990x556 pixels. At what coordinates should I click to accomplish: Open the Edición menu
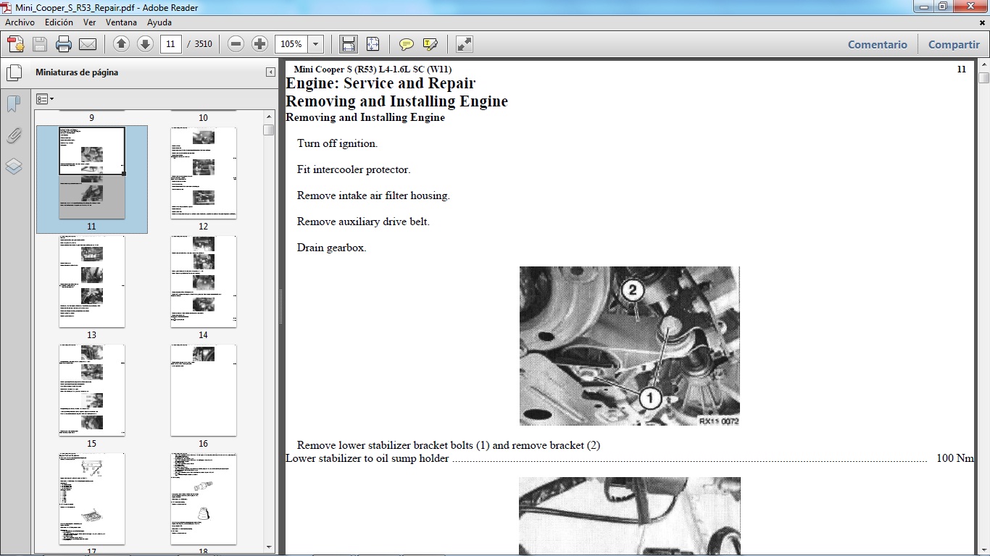(x=59, y=22)
